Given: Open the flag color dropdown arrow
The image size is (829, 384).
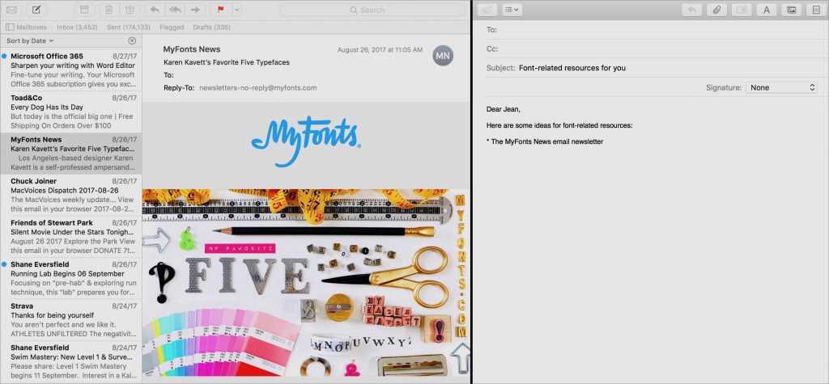Looking at the screenshot, I should pyautogui.click(x=237, y=10).
